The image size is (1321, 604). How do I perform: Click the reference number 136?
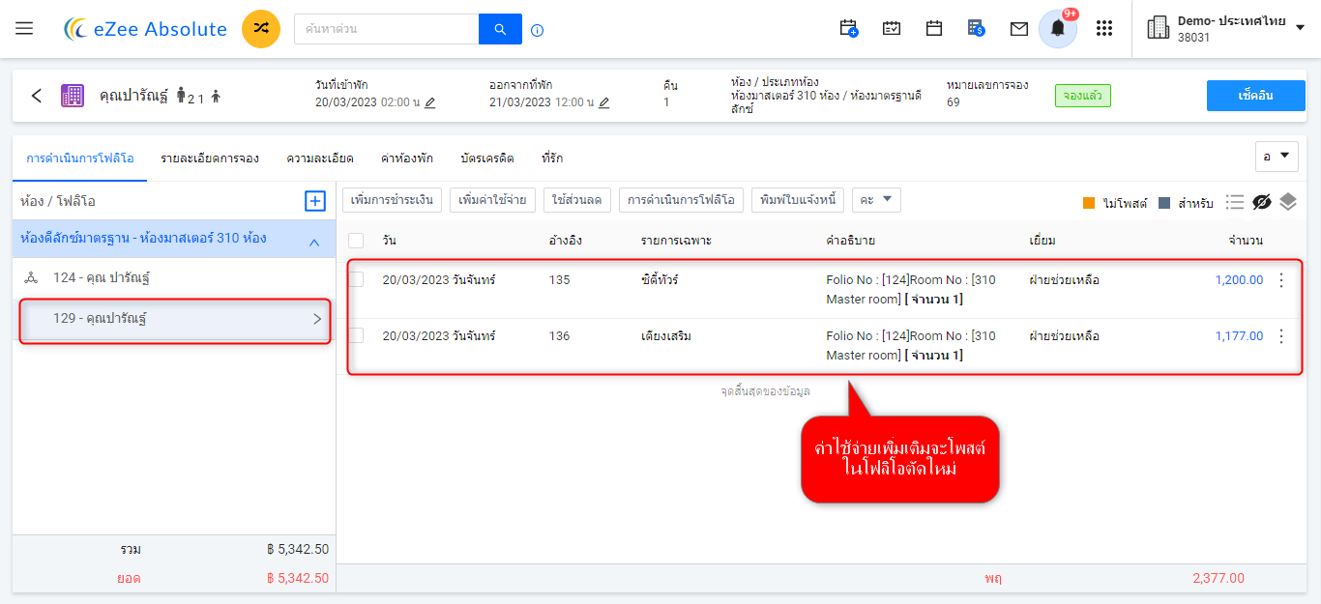[x=559, y=336]
